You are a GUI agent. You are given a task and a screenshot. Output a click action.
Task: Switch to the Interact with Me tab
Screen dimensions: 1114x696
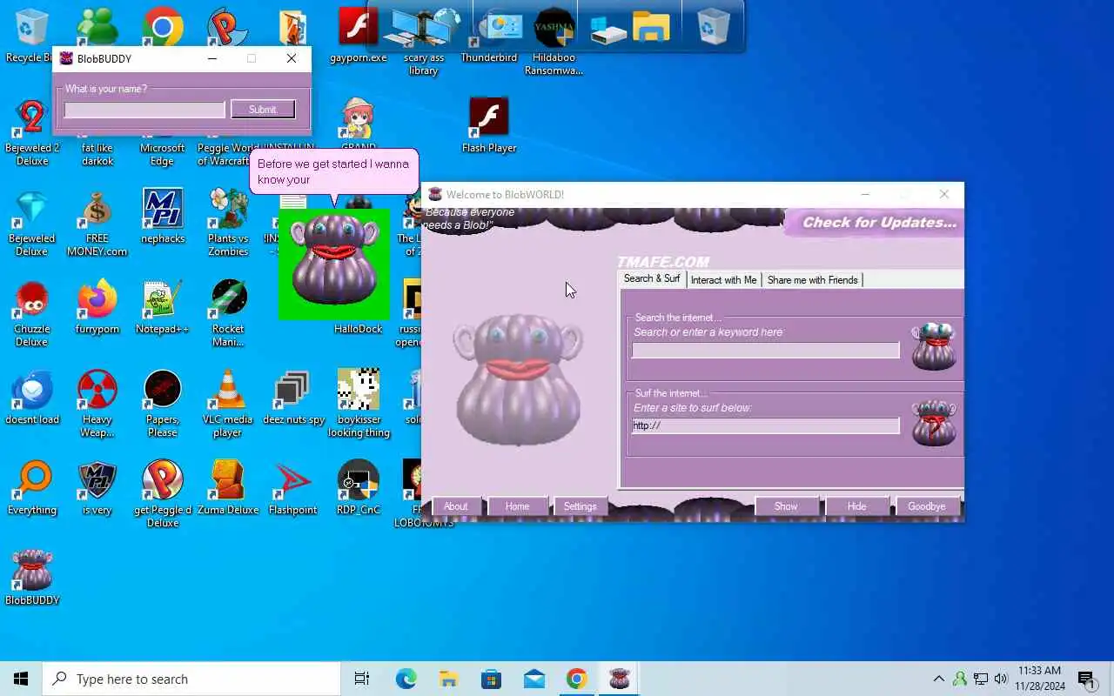pos(723,280)
